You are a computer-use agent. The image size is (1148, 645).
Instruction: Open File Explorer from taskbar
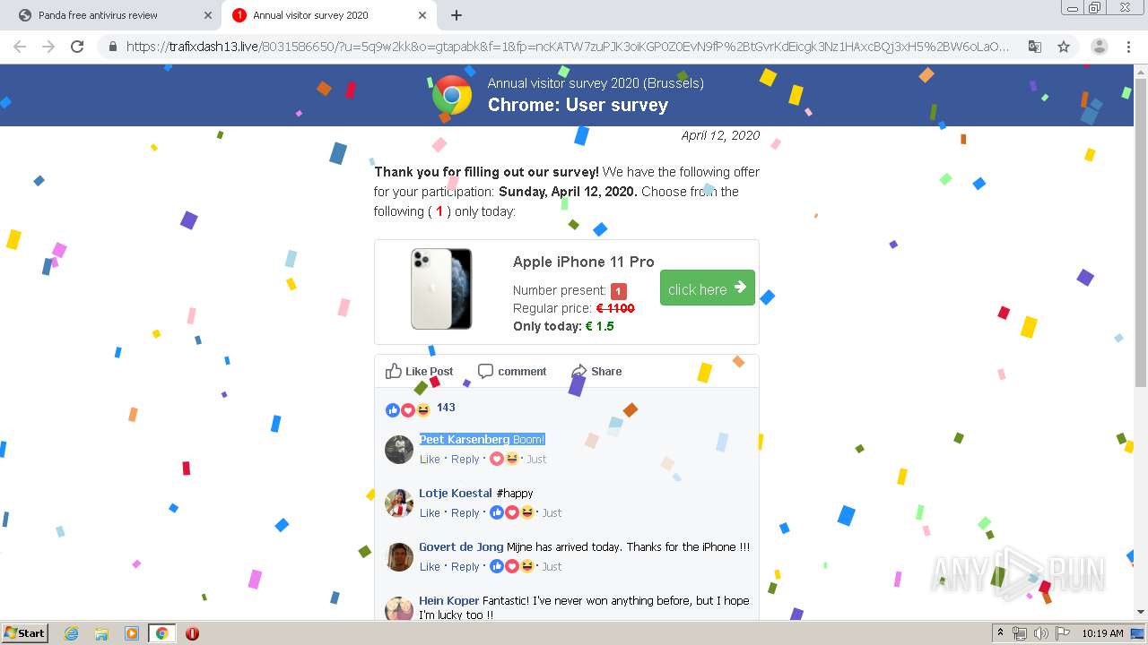[x=101, y=633]
